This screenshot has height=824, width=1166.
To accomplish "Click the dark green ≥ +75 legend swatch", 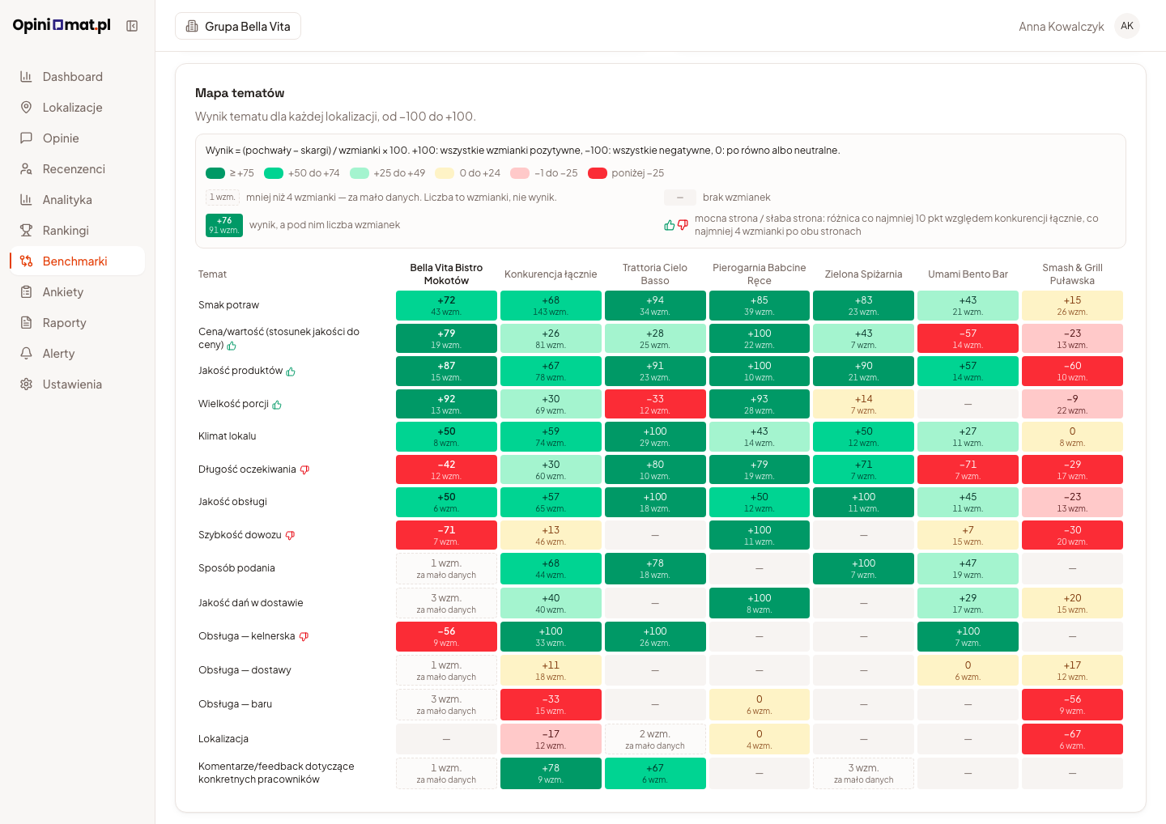I will (x=215, y=173).
